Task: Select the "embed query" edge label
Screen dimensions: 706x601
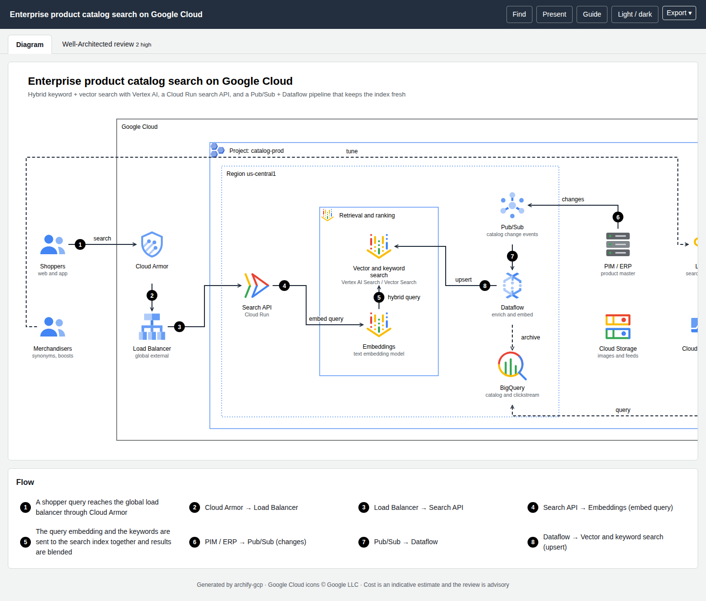Action: [326, 319]
